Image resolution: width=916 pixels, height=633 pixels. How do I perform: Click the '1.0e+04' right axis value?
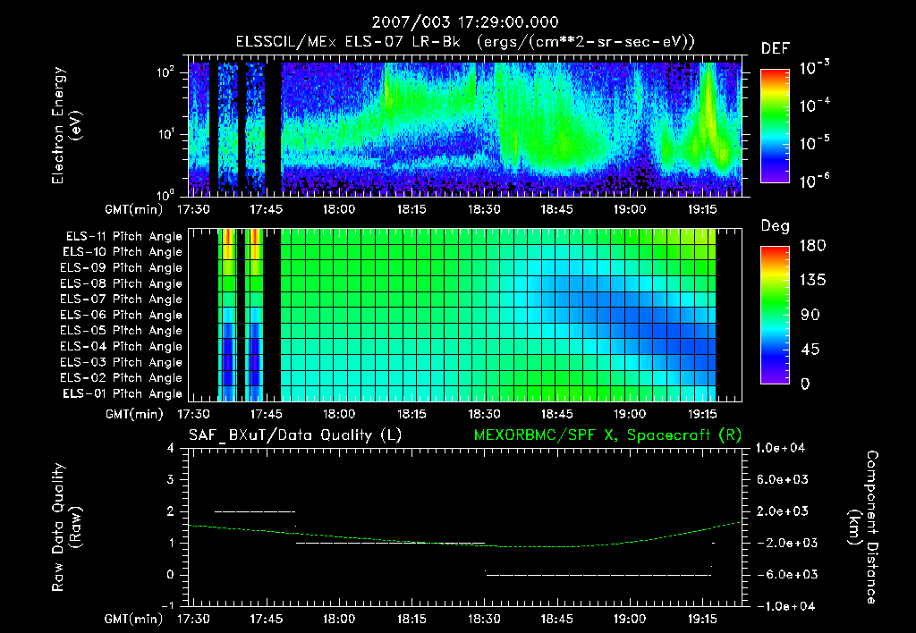[x=780, y=448]
